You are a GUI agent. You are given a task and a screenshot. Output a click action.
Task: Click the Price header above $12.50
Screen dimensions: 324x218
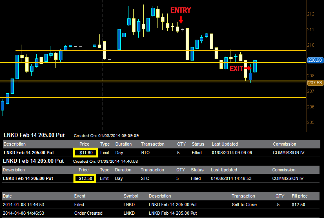(84, 170)
